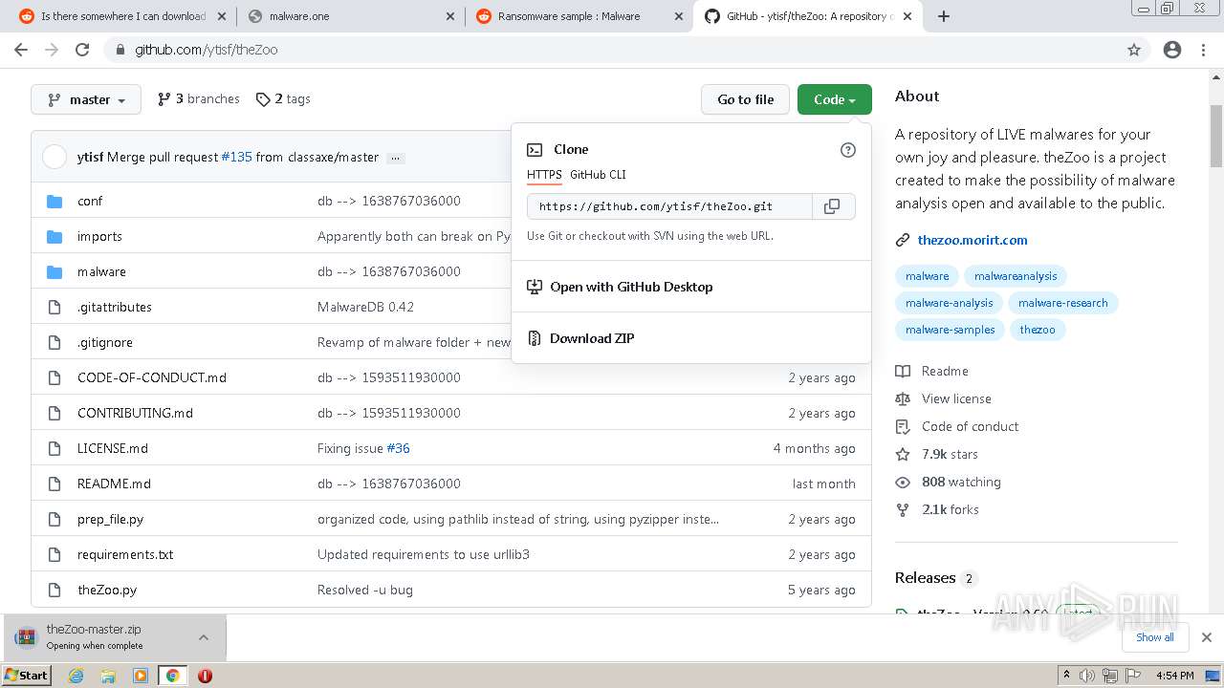Open Internet Explorer from taskbar
Viewport: 1224px width, 688px height.
[76, 676]
